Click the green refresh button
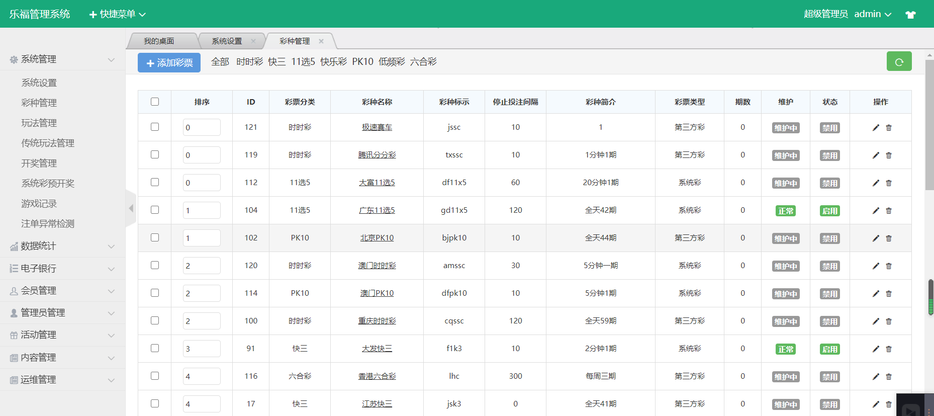Viewport: 934px width, 416px height. (x=899, y=62)
